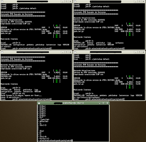The height and width of the screenshot is (142, 146).
Task: Click 'for<Ctrl-C>' line in uberhardy terminal
Action: tap(45, 139)
